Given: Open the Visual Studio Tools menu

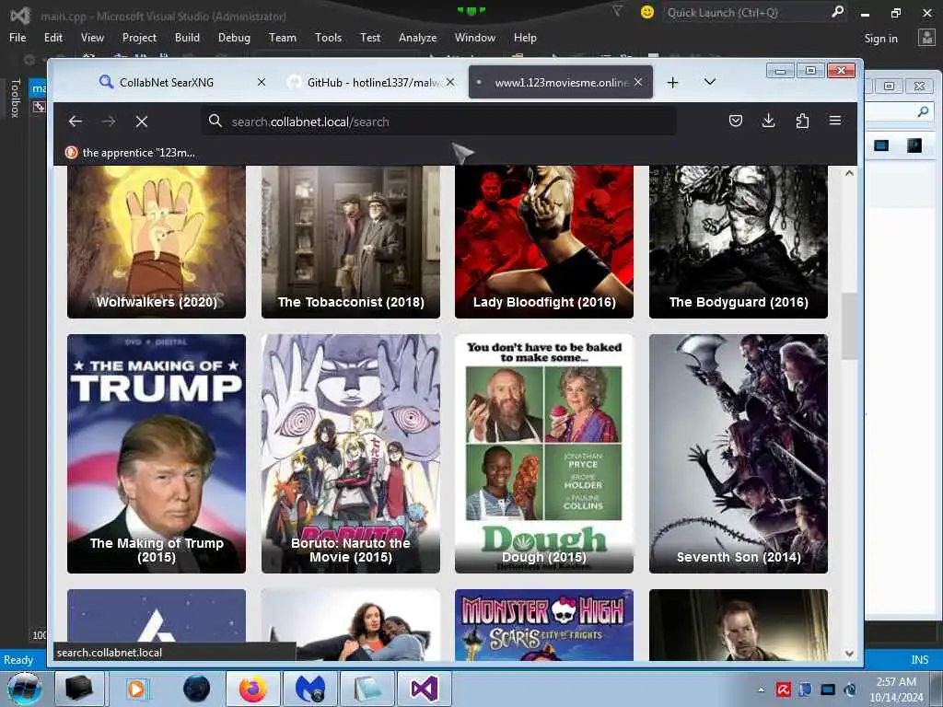Looking at the screenshot, I should point(329,37).
